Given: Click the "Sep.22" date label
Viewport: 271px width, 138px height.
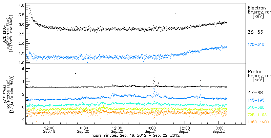Looking at the screenshot, I should coord(218,132).
